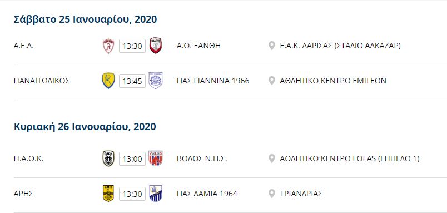Click the Α.Ο. Ξάνθη team crest

point(156,46)
